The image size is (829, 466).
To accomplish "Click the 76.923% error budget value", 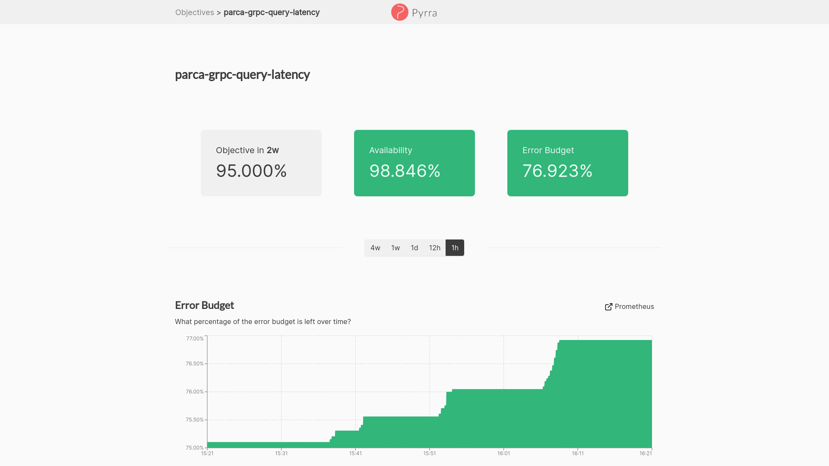I will click(x=557, y=171).
